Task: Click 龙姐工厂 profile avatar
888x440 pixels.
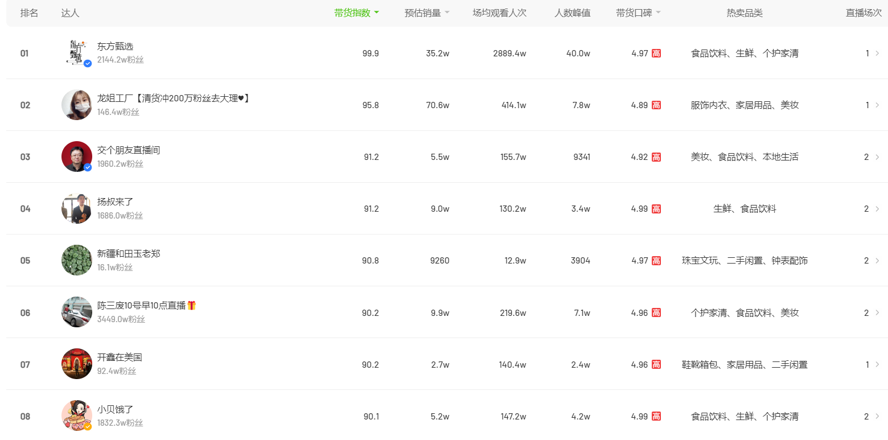Action: (x=76, y=105)
